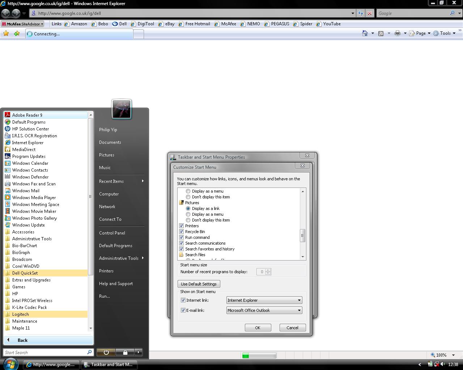Open the shutdown options arrow

(x=139, y=352)
